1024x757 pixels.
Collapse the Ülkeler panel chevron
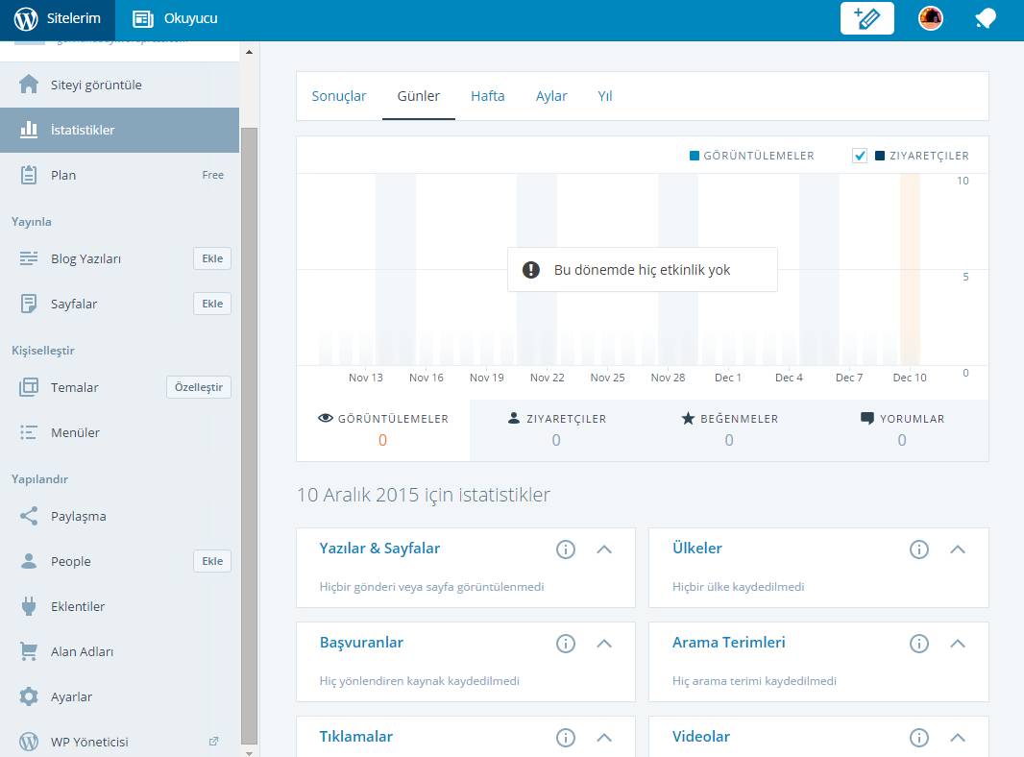(957, 549)
